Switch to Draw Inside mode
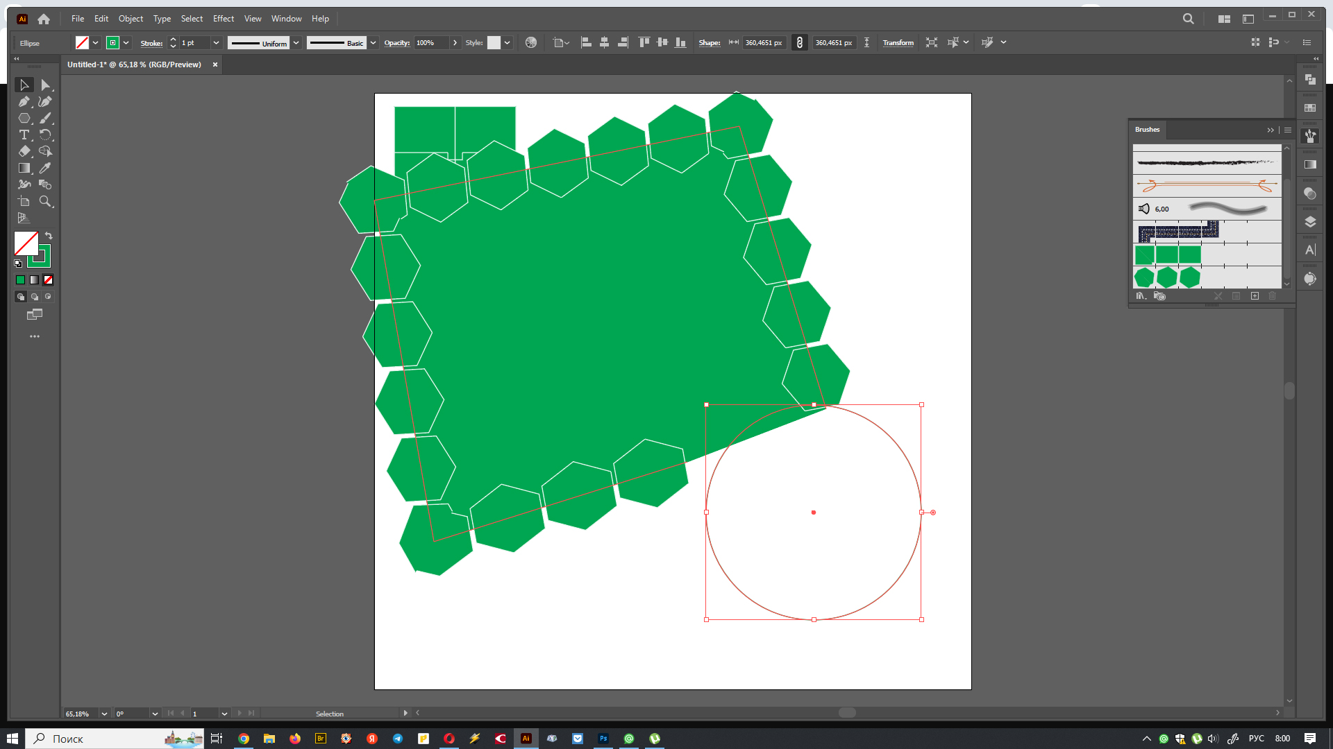1333x749 pixels. (x=48, y=297)
